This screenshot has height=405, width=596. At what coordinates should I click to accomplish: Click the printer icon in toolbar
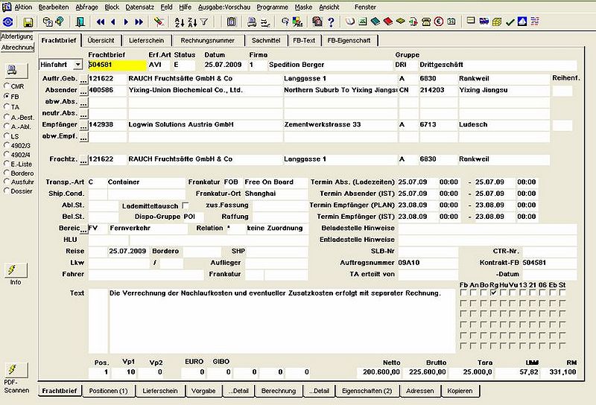252,22
